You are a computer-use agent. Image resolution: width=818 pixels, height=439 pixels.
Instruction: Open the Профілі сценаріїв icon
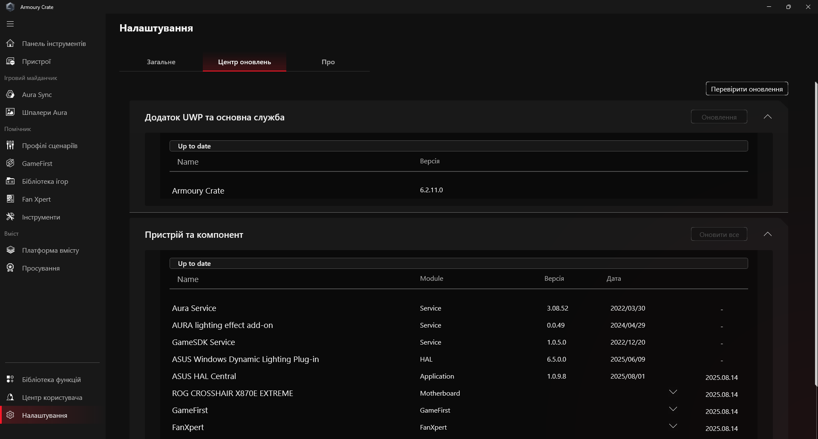pos(10,145)
